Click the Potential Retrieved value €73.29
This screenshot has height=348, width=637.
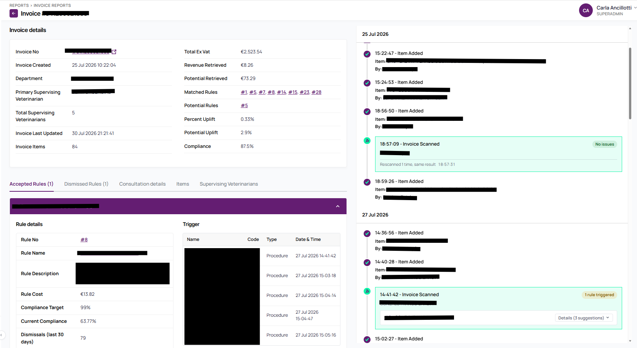[x=248, y=79]
